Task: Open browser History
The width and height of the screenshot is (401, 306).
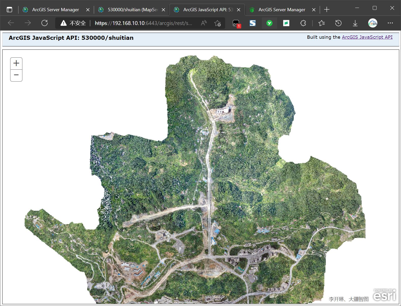Action: click(x=338, y=23)
